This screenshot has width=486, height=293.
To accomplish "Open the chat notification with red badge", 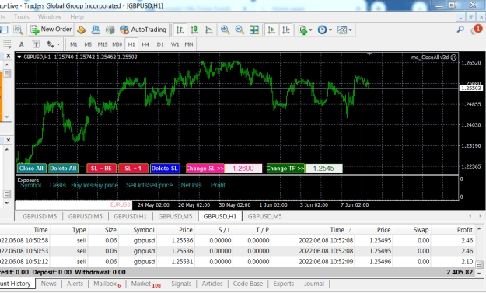I will (x=477, y=30).
